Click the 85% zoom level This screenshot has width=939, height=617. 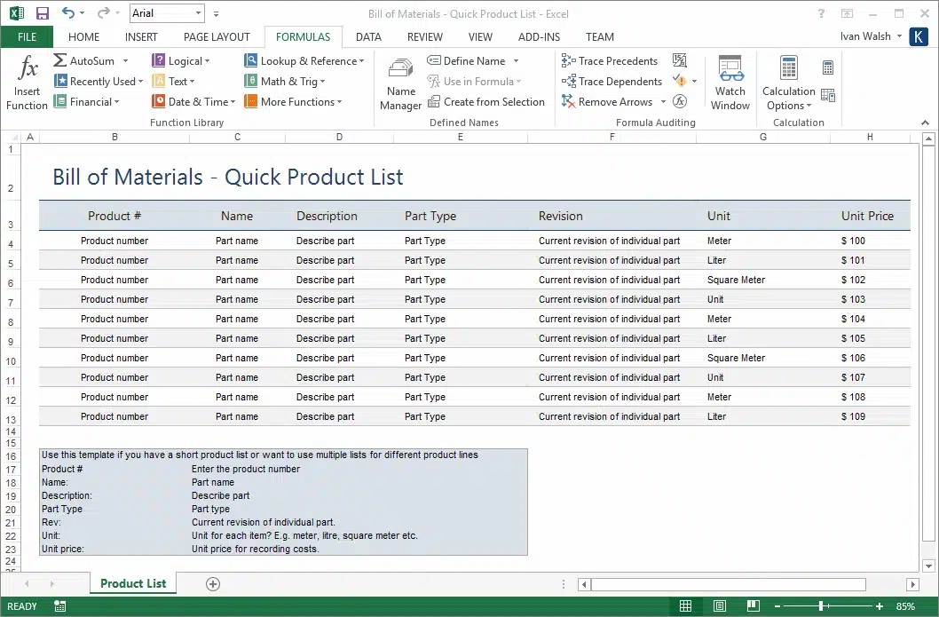[x=905, y=606]
